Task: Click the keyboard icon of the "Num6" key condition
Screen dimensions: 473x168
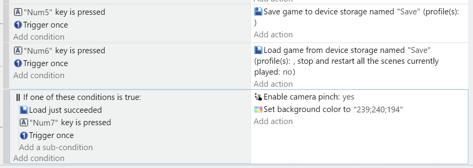Action: (x=18, y=51)
